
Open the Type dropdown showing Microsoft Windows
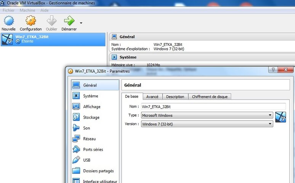(207, 115)
